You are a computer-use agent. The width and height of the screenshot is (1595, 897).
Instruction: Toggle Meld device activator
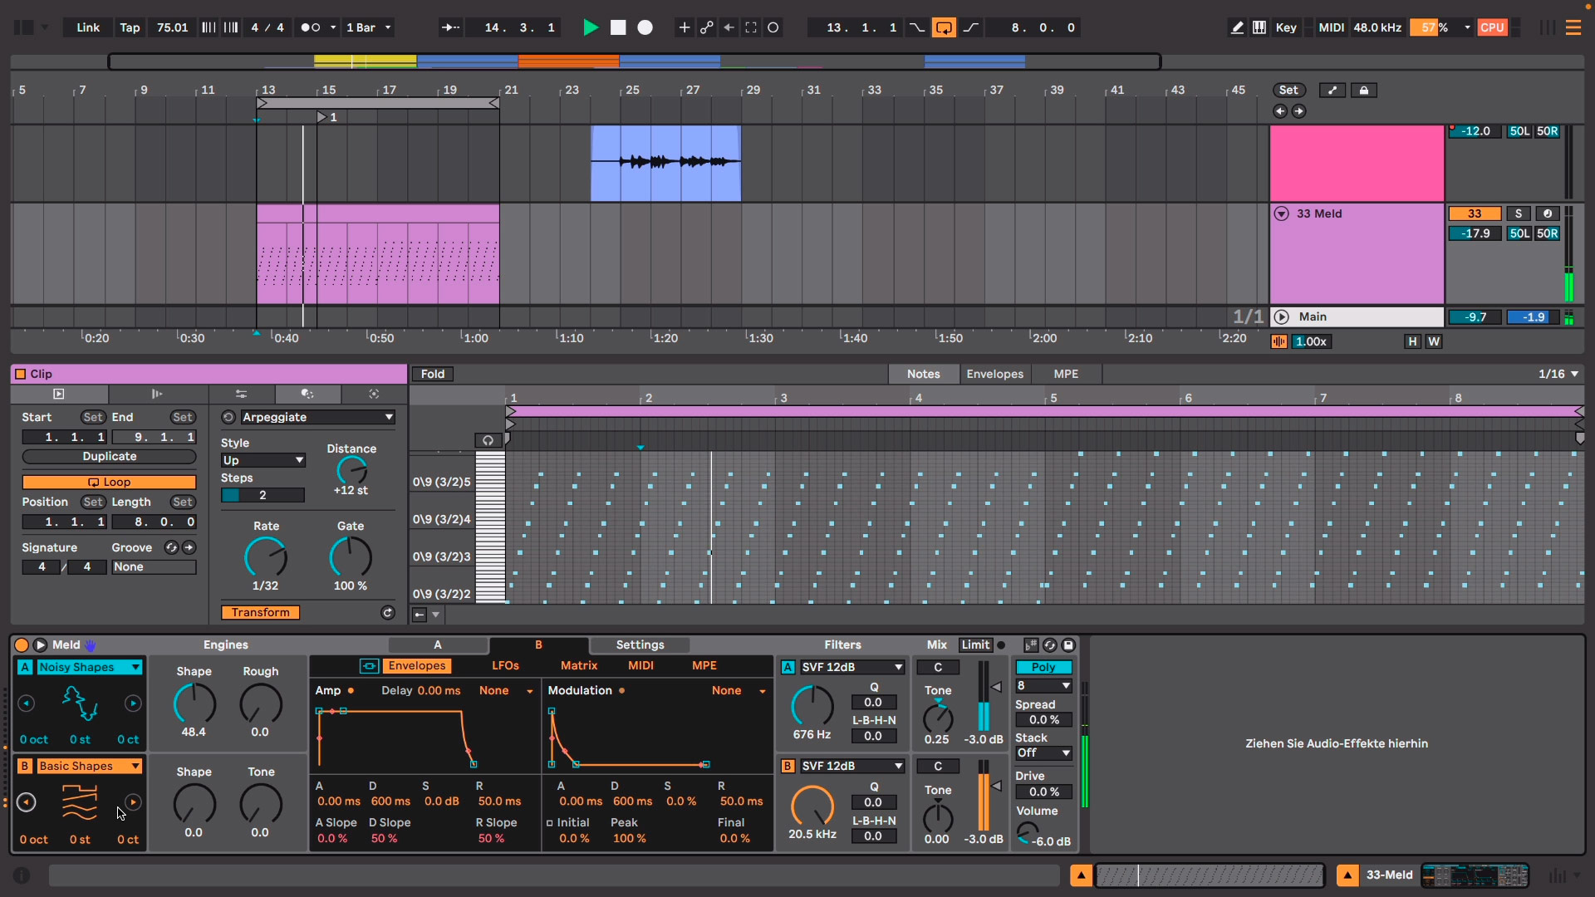point(22,645)
